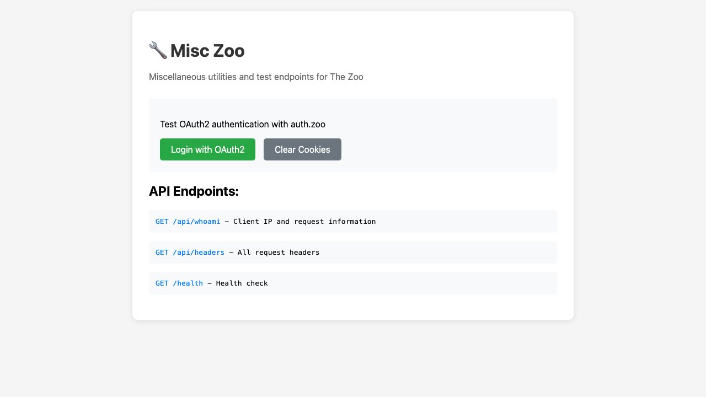
Task: Hit the gray Clear Cookies button
Action: click(x=302, y=149)
